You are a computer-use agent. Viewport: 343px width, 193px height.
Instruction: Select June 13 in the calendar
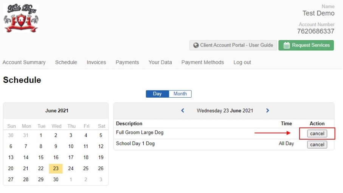(11, 157)
